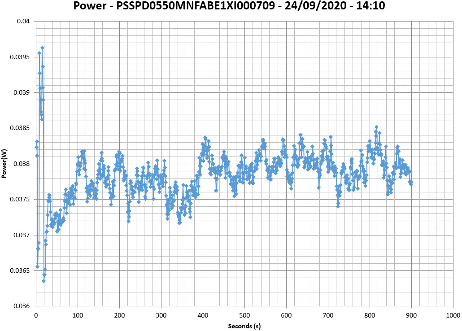This screenshot has height=331, width=462.
Task: Click the highest data point of the initial spike
Action: coord(42,48)
